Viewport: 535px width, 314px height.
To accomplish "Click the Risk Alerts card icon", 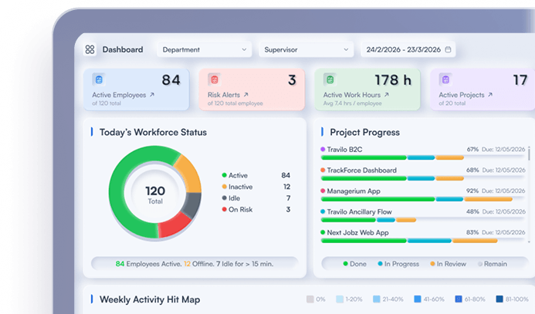I will (215, 79).
